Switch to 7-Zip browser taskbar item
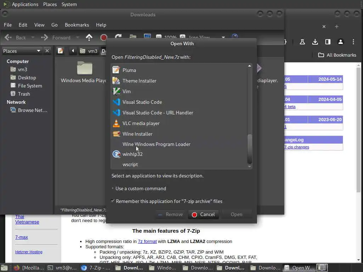Image resolution: width=363 pixels, height=272 pixels. click(96, 268)
